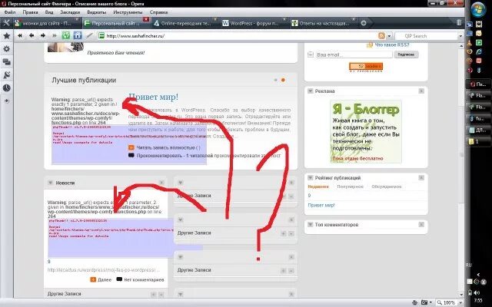Open the Закладки menu
The width and height of the screenshot is (492, 307).
(70, 12)
